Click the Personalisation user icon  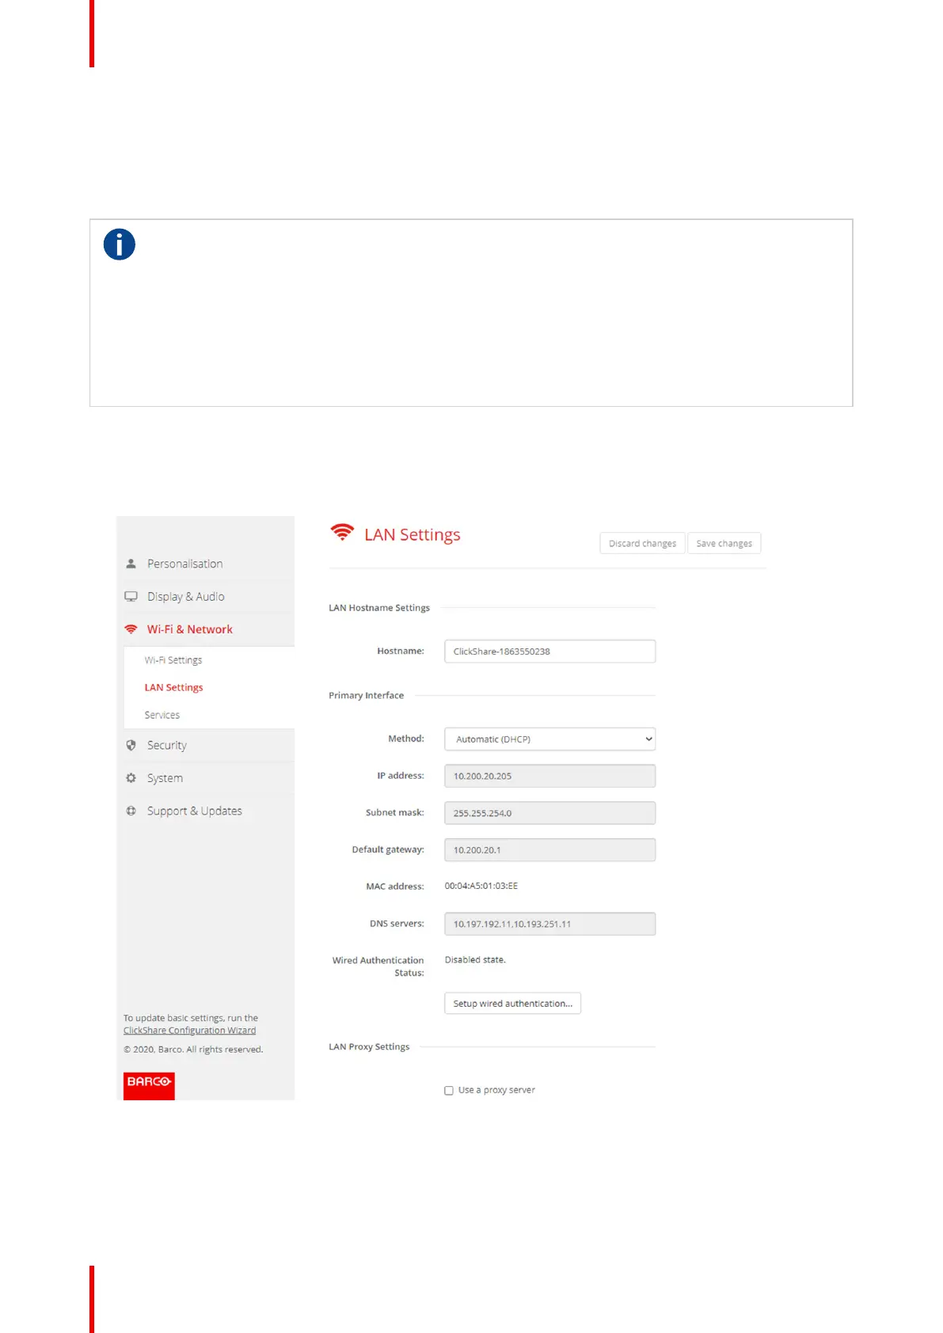point(131,564)
